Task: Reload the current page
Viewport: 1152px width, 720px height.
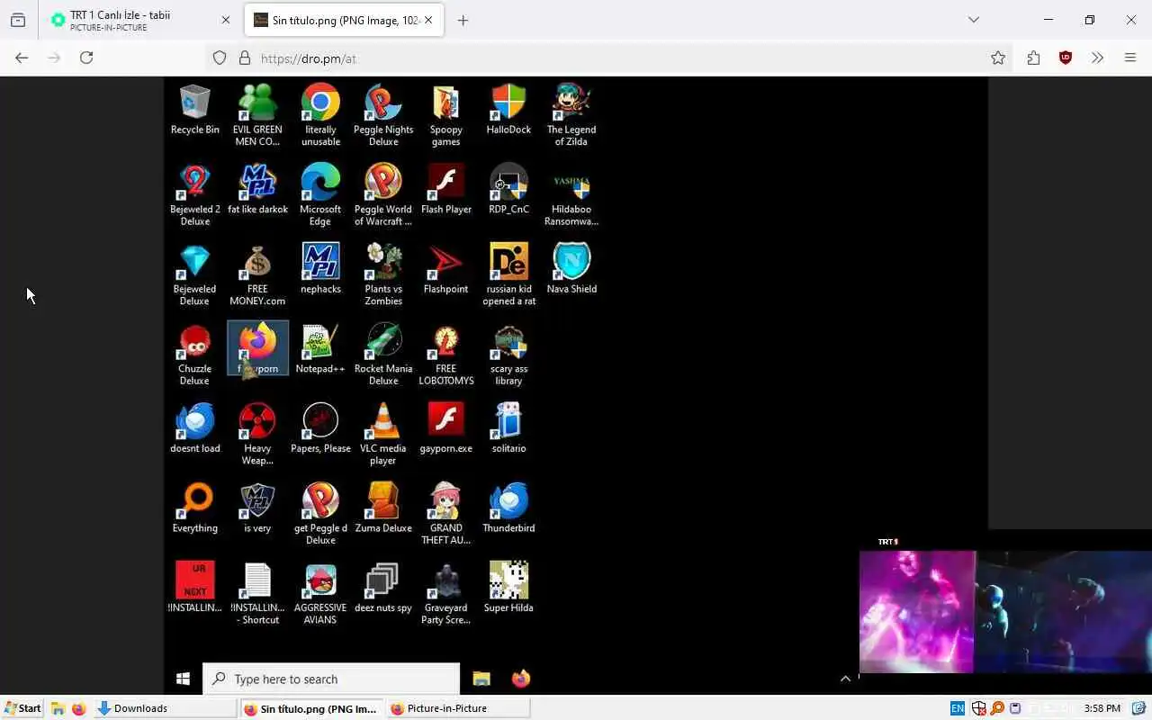Action: click(x=86, y=58)
